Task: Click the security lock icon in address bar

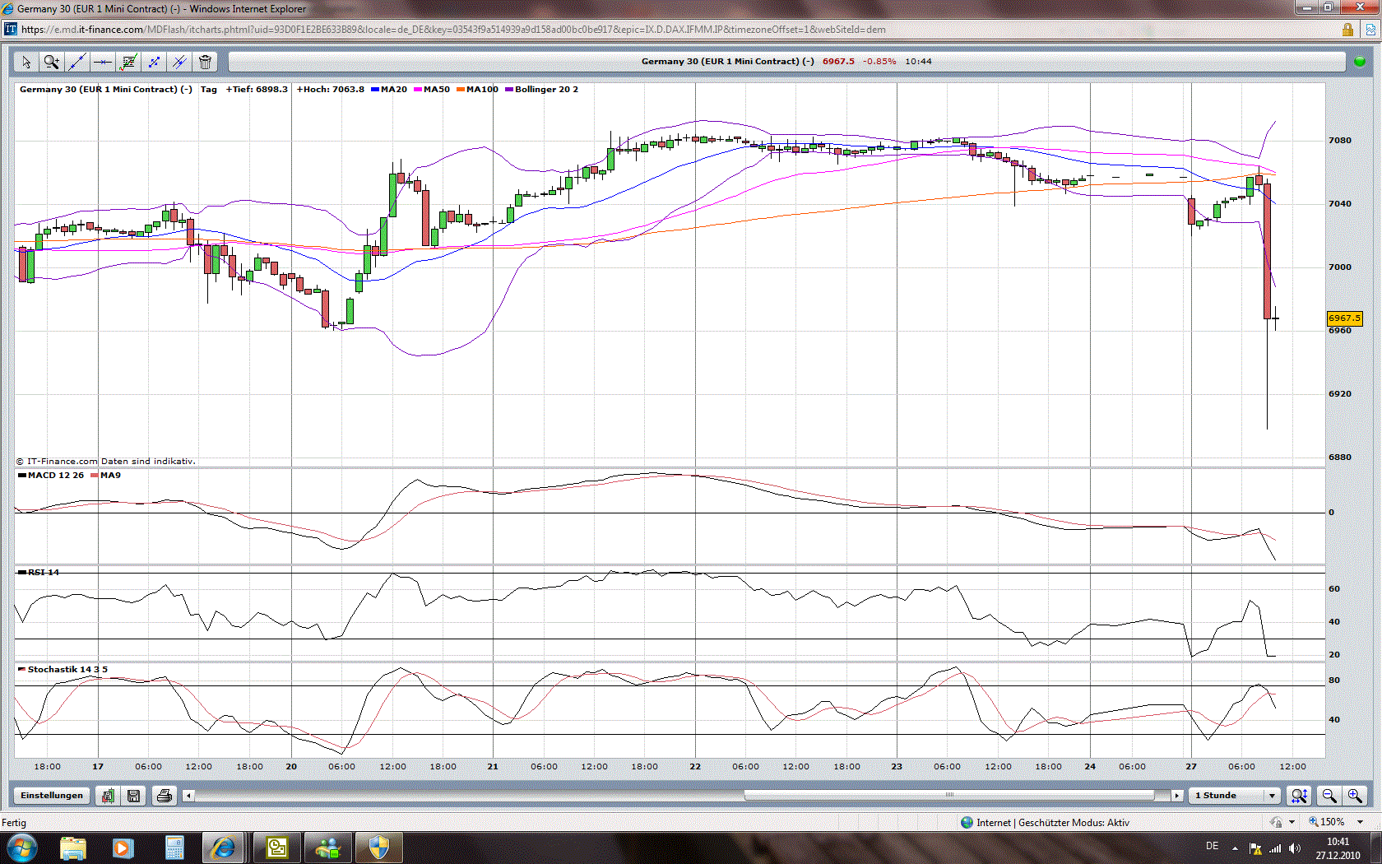Action: 1347,30
